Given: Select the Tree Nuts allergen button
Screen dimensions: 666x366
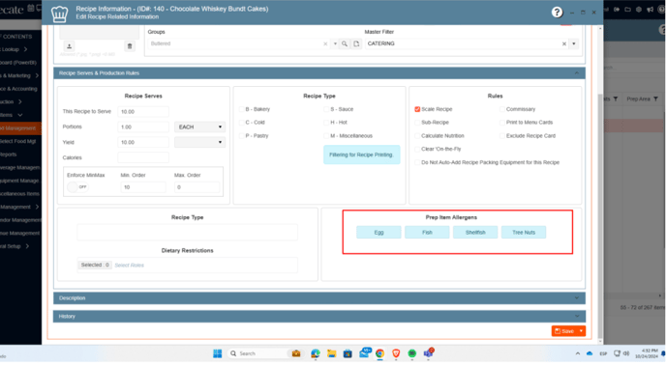Looking at the screenshot, I should (524, 232).
